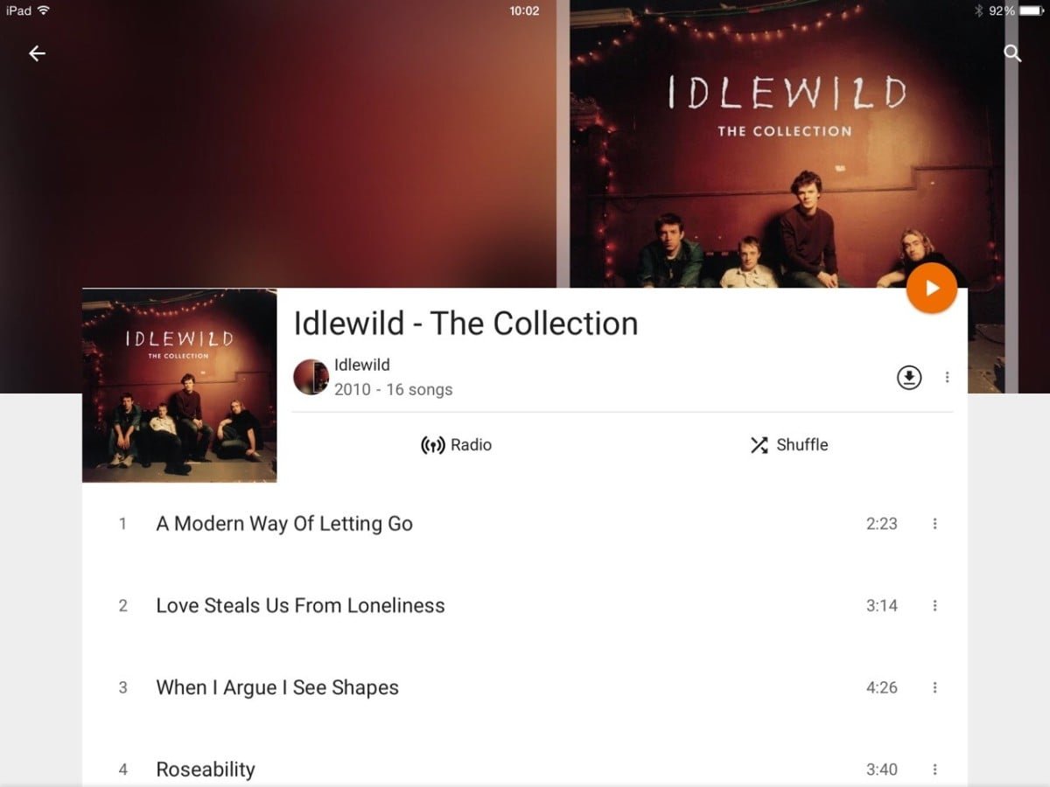1050x787 pixels.
Task: Tap the Wi-Fi icon in the status bar
Action: click(44, 10)
